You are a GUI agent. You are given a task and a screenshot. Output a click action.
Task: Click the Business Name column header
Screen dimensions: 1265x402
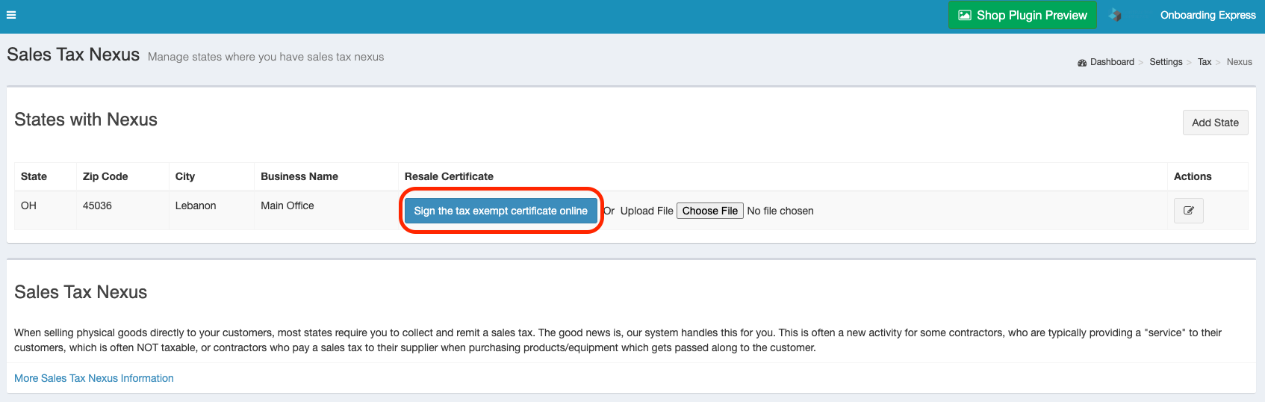[x=299, y=176]
